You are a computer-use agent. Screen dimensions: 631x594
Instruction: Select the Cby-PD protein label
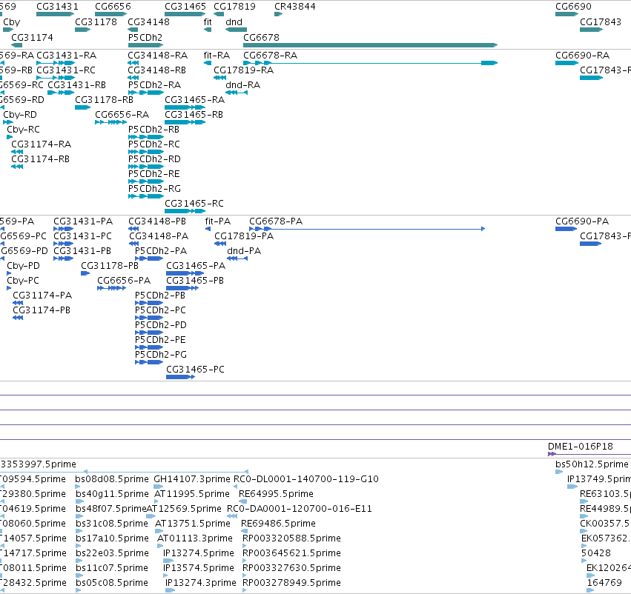(x=23, y=266)
